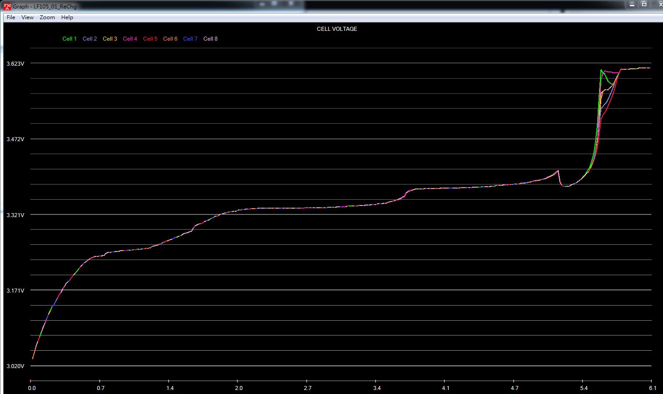Select the magenta Cell 4 legend label
Image resolution: width=663 pixels, height=394 pixels.
(130, 39)
